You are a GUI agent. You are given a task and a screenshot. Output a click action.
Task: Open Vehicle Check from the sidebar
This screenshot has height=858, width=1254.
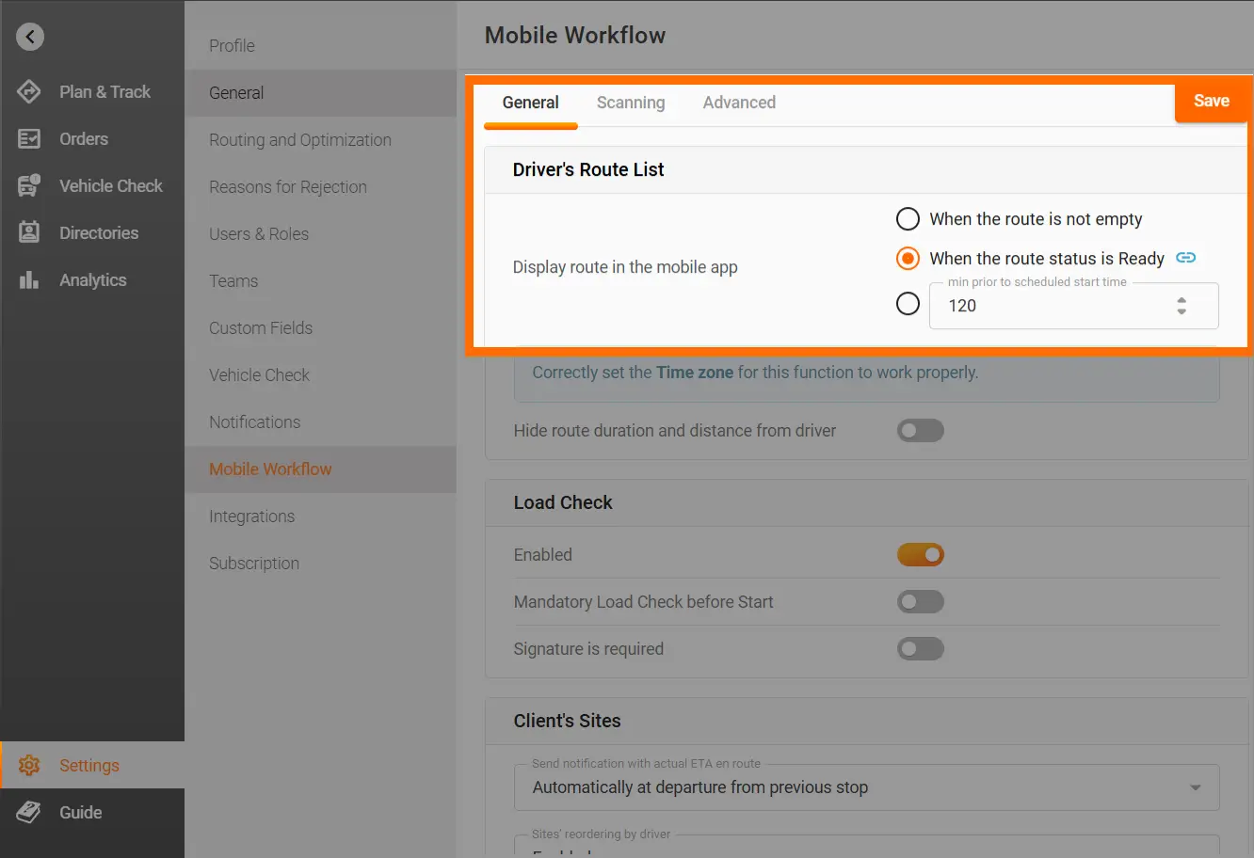tap(110, 185)
